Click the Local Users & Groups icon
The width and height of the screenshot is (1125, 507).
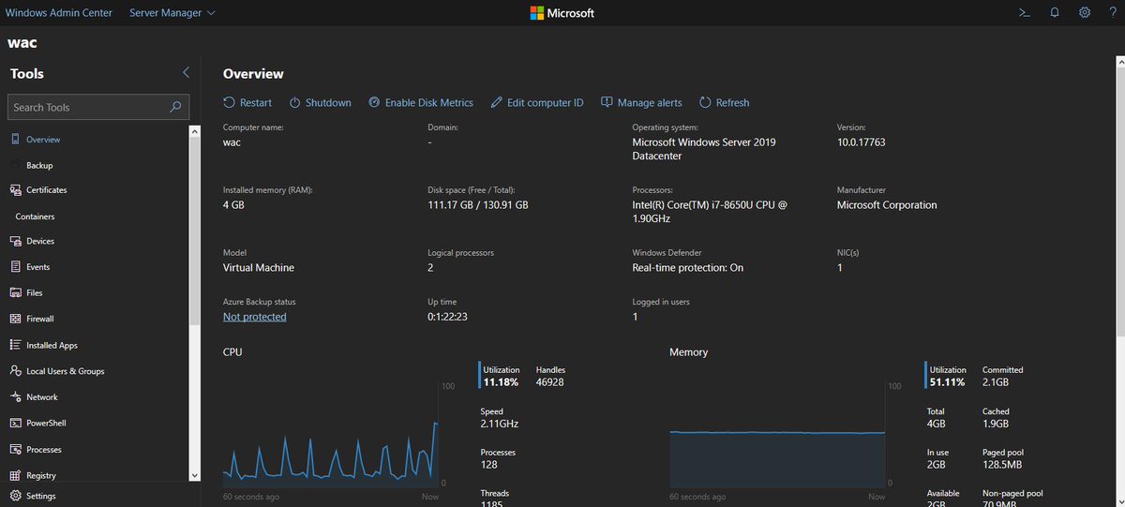(16, 371)
